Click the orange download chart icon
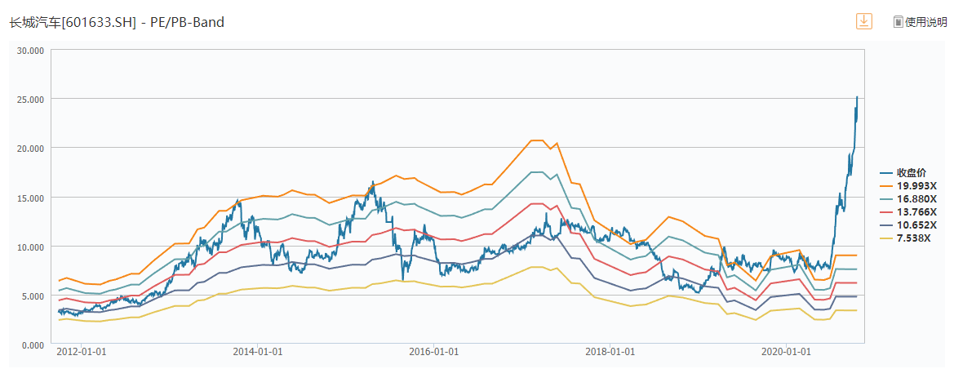This screenshot has height=369, width=954. 864,21
